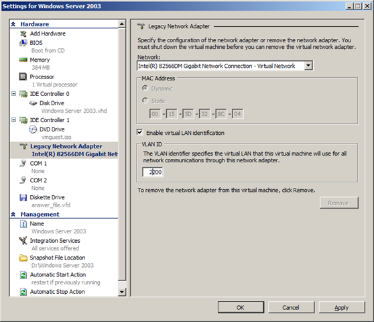Click the Integration Services icon

click(x=23, y=241)
